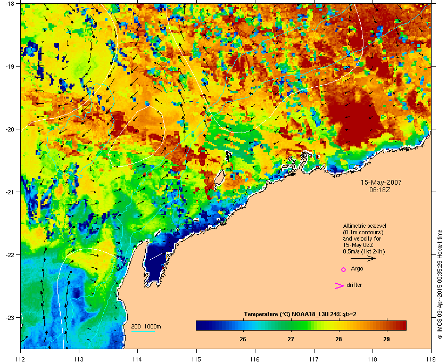Click the longitude axis label 115
447x362 pixels.
pyautogui.click(x=196, y=359)
